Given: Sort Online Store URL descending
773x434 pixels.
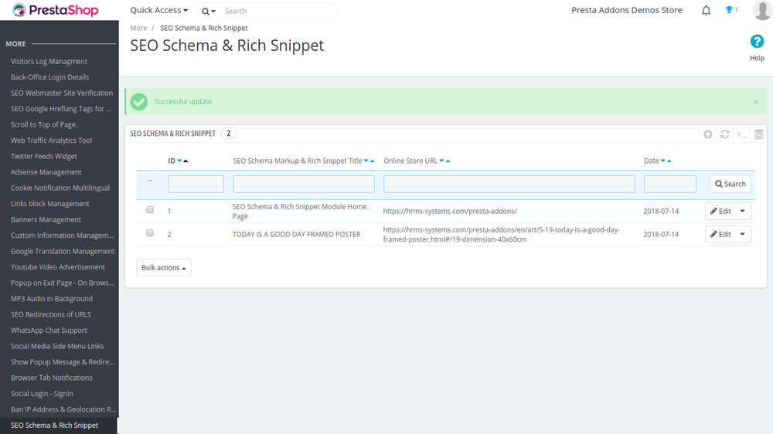Looking at the screenshot, I should 441,161.
